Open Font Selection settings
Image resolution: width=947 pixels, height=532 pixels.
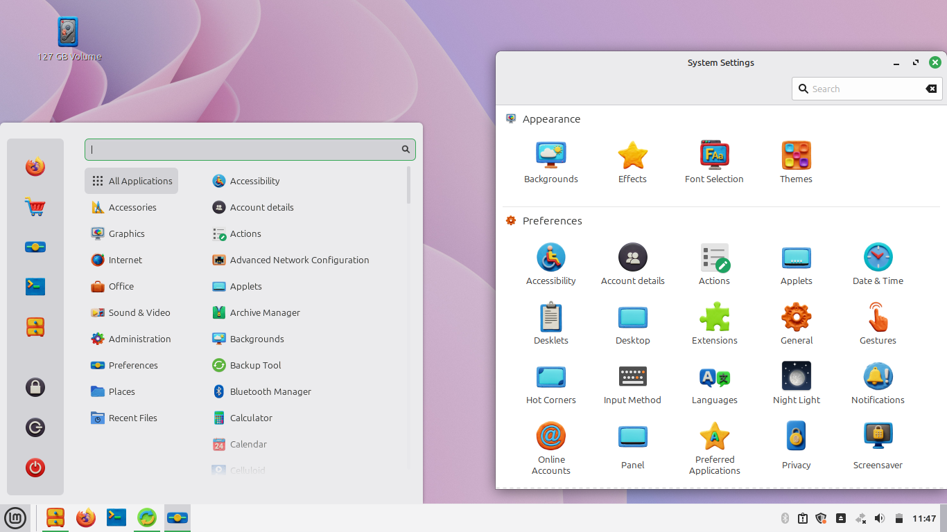pos(714,162)
